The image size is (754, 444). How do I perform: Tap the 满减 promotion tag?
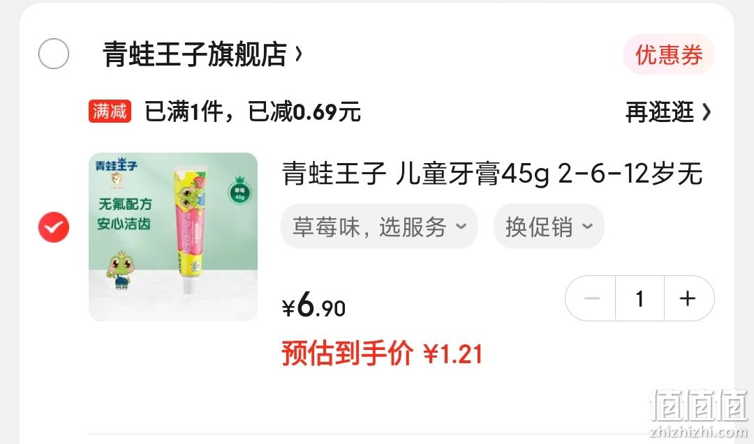[x=110, y=112]
